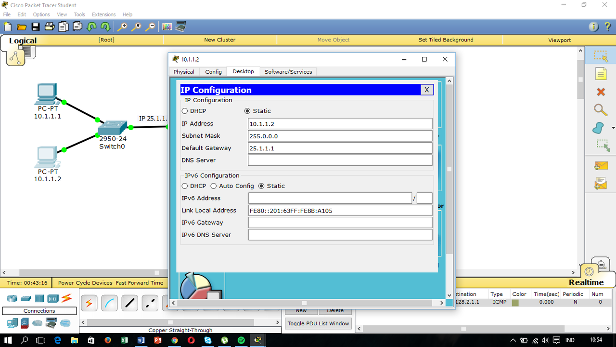Switch to the Realtime mode tab

[x=586, y=282]
